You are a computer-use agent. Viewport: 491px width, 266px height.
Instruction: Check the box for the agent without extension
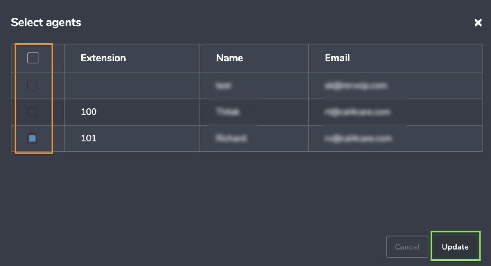coord(32,86)
